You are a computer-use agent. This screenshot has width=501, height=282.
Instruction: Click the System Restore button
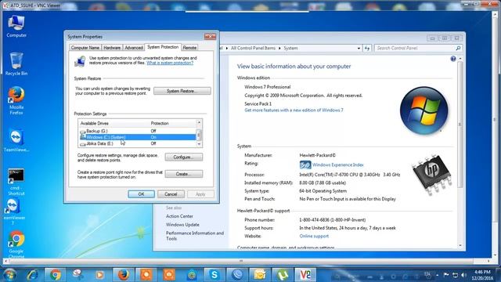click(182, 91)
